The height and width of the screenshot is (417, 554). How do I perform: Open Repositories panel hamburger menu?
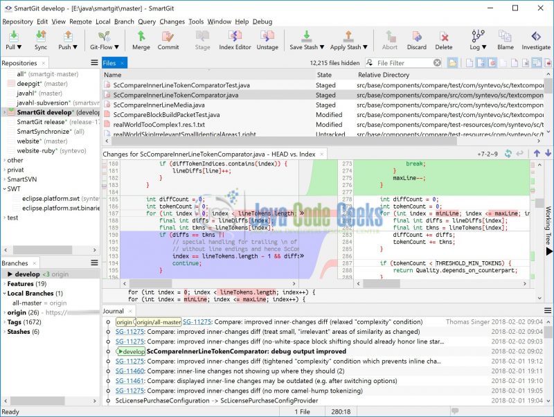[x=94, y=62]
